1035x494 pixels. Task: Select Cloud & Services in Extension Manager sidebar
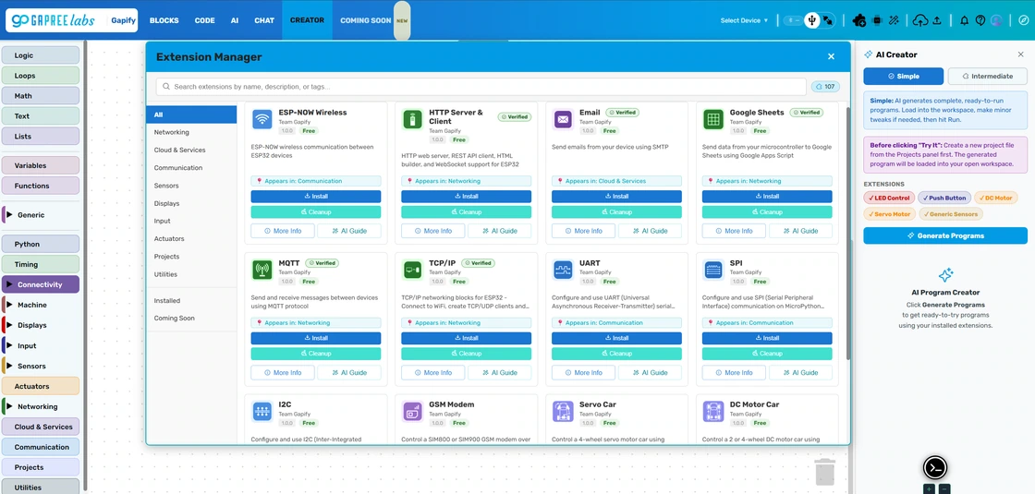[191, 150]
